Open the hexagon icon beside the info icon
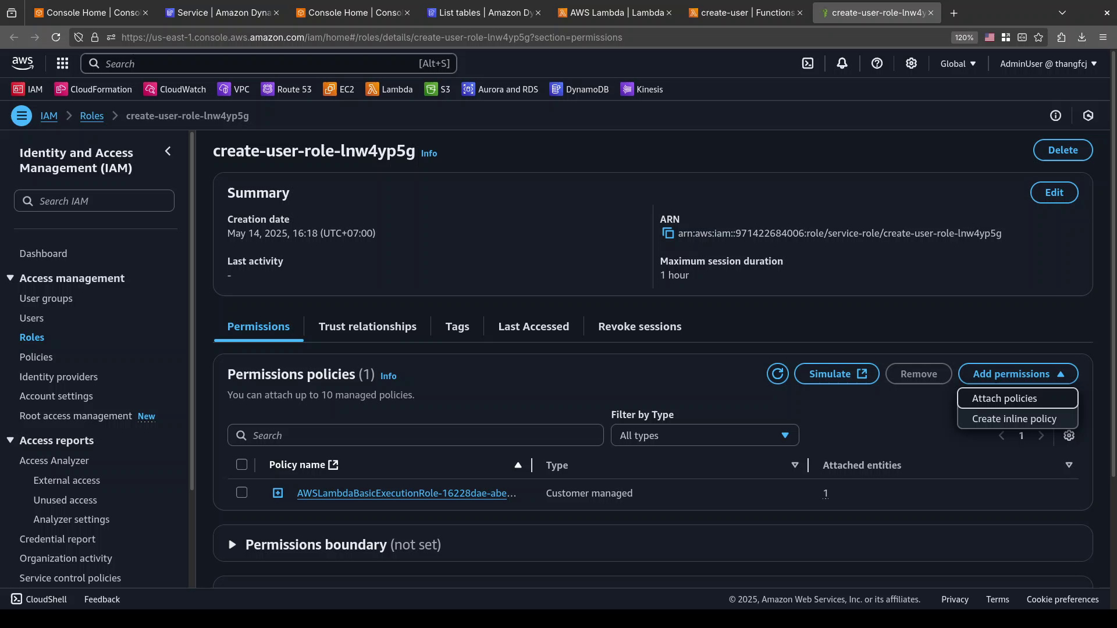 pos(1088,116)
